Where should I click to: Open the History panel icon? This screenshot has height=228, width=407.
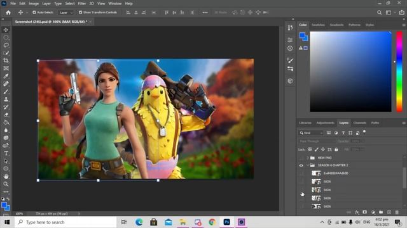290,28
